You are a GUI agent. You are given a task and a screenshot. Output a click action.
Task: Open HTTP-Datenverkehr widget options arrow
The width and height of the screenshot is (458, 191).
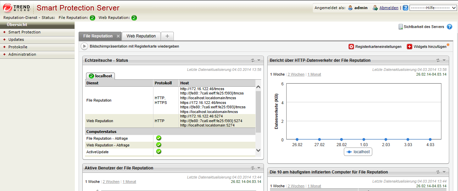tap(444, 60)
